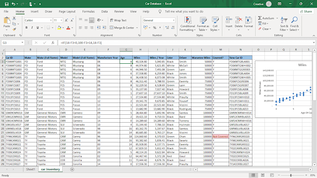Click the Increase Indent icon
Screen dimensions: 317x178
104,27
